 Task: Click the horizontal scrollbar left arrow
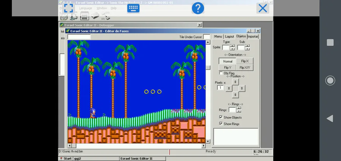[70, 146]
